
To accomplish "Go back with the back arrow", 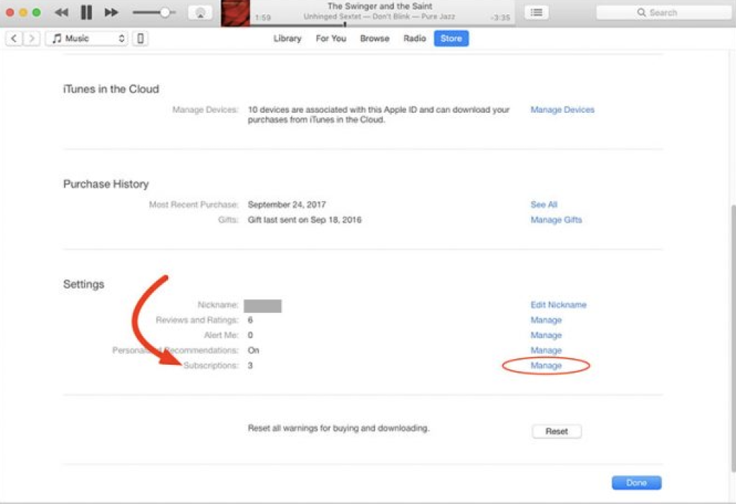I will [14, 39].
